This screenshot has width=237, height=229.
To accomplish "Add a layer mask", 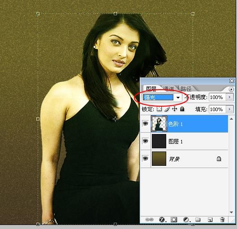I will (174, 219).
